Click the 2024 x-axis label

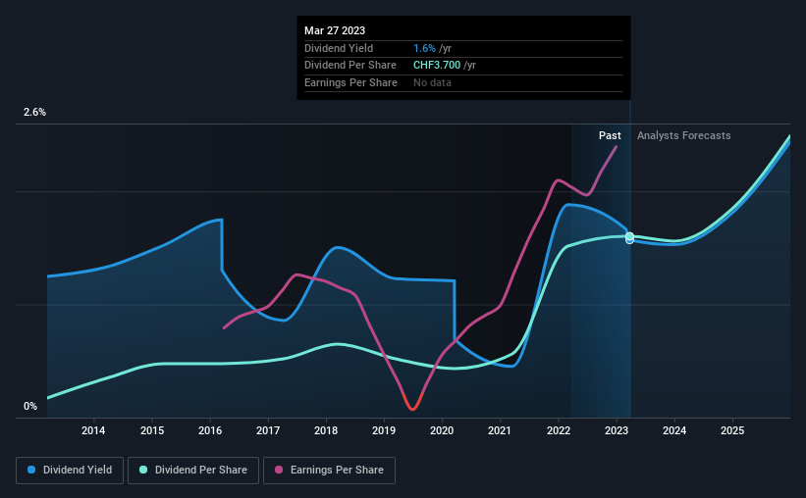point(674,430)
